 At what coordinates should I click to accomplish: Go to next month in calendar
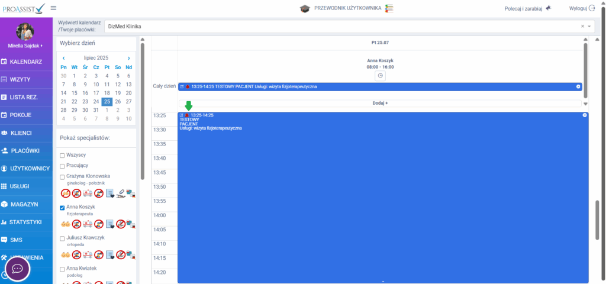pos(128,58)
